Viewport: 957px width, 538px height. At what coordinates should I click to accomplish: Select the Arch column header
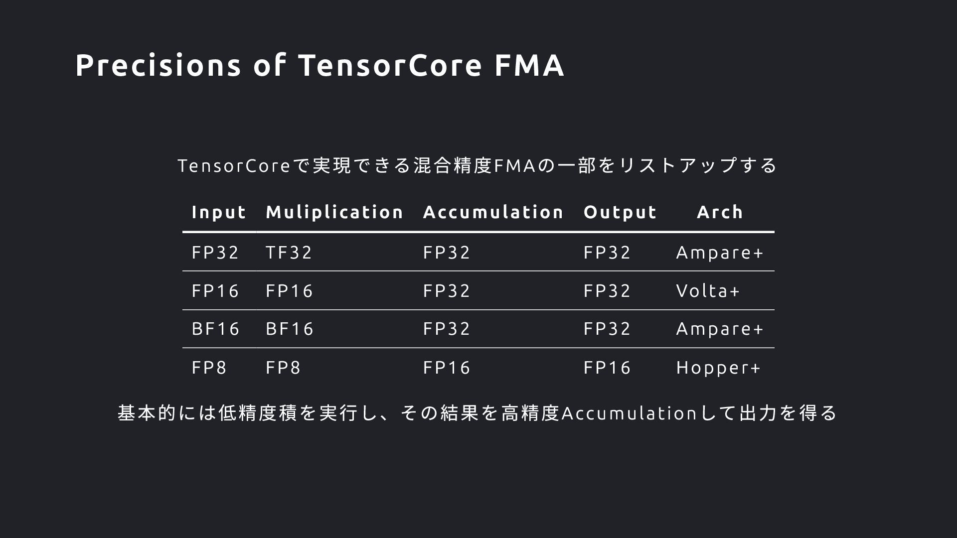[x=720, y=212]
